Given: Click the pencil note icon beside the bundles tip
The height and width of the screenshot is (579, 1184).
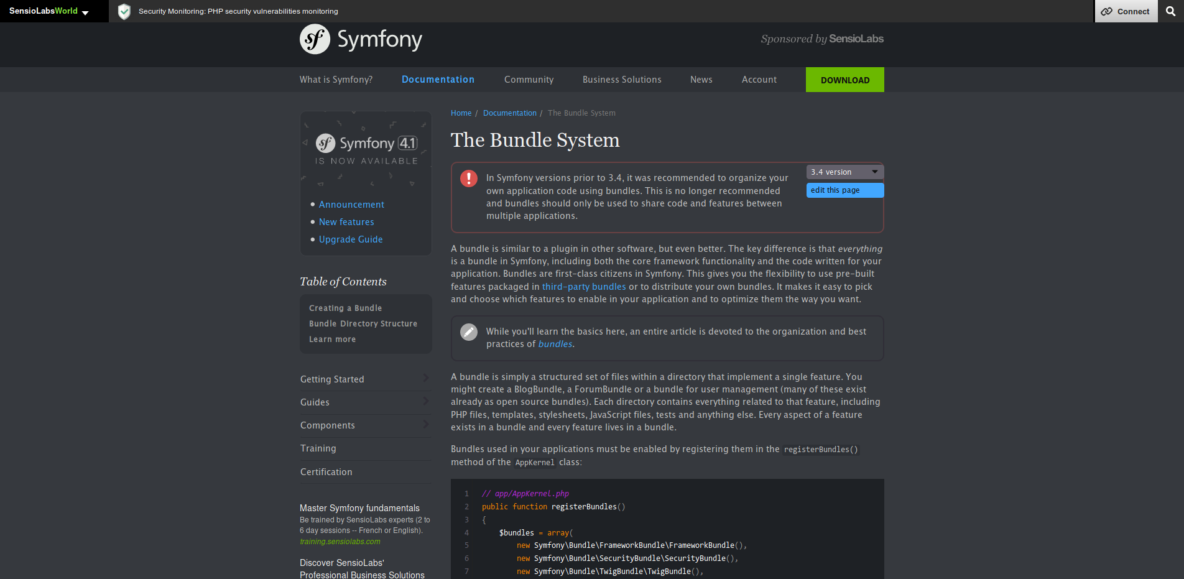Looking at the screenshot, I should pos(469,332).
